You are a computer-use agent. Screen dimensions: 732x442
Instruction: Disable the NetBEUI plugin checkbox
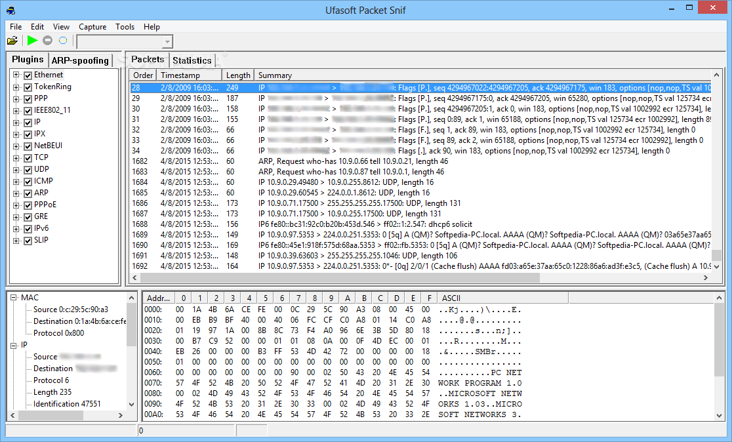[28, 146]
